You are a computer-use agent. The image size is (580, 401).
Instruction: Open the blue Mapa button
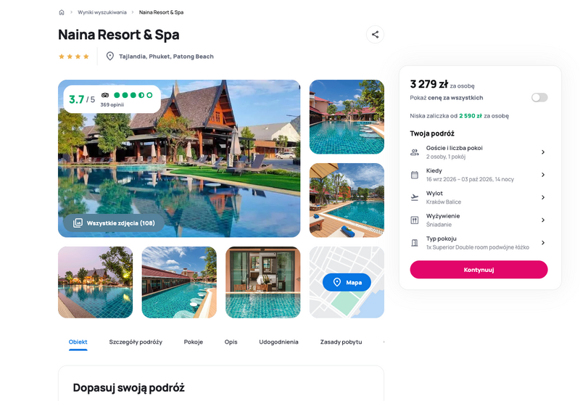[347, 282]
